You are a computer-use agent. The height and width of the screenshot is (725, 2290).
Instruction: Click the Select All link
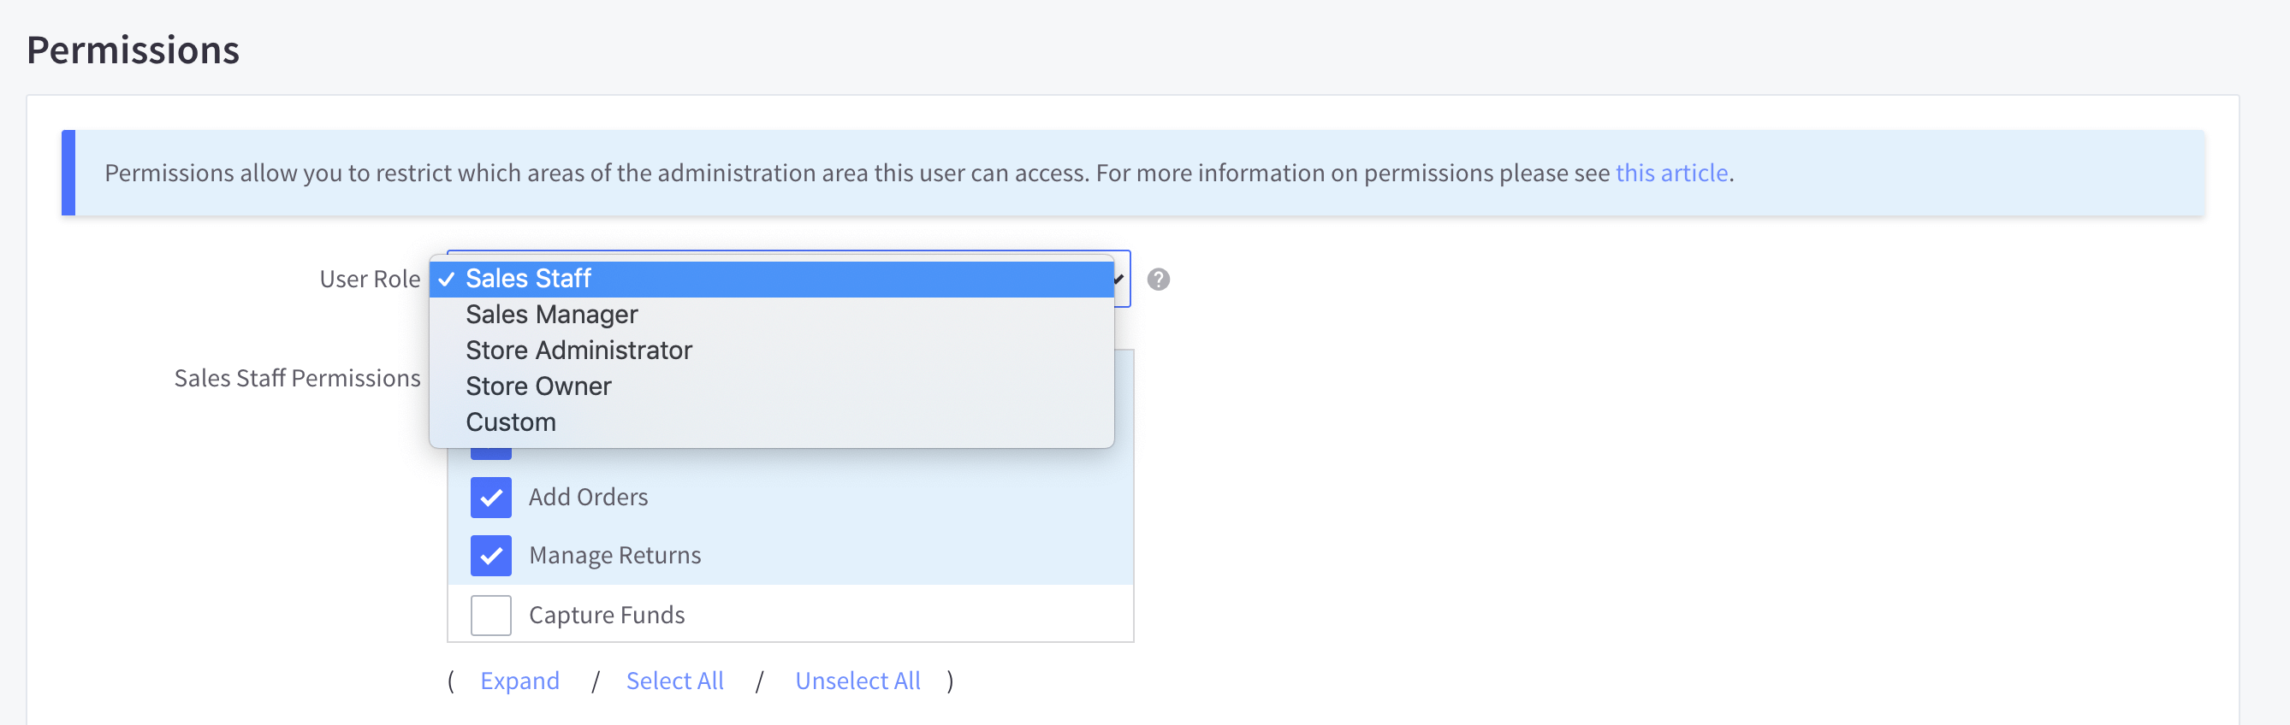[x=674, y=681]
